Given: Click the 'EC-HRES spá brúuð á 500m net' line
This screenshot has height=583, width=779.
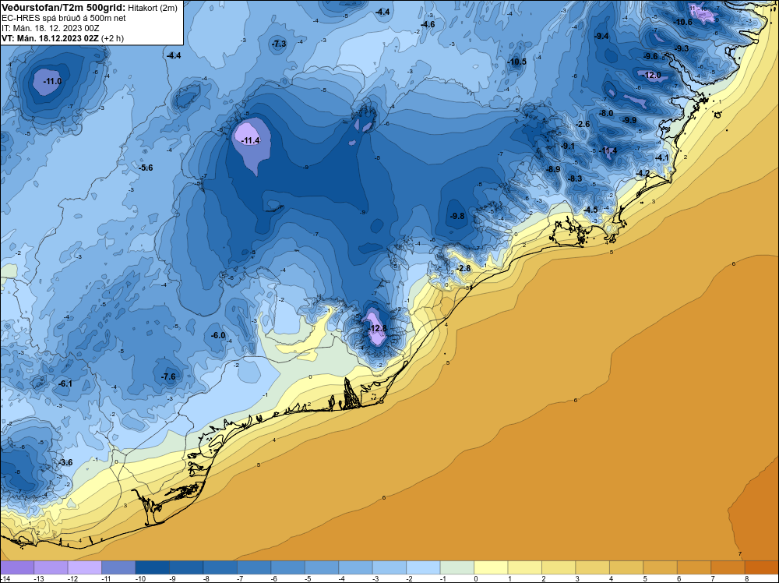Looking at the screenshot, I should [64, 18].
